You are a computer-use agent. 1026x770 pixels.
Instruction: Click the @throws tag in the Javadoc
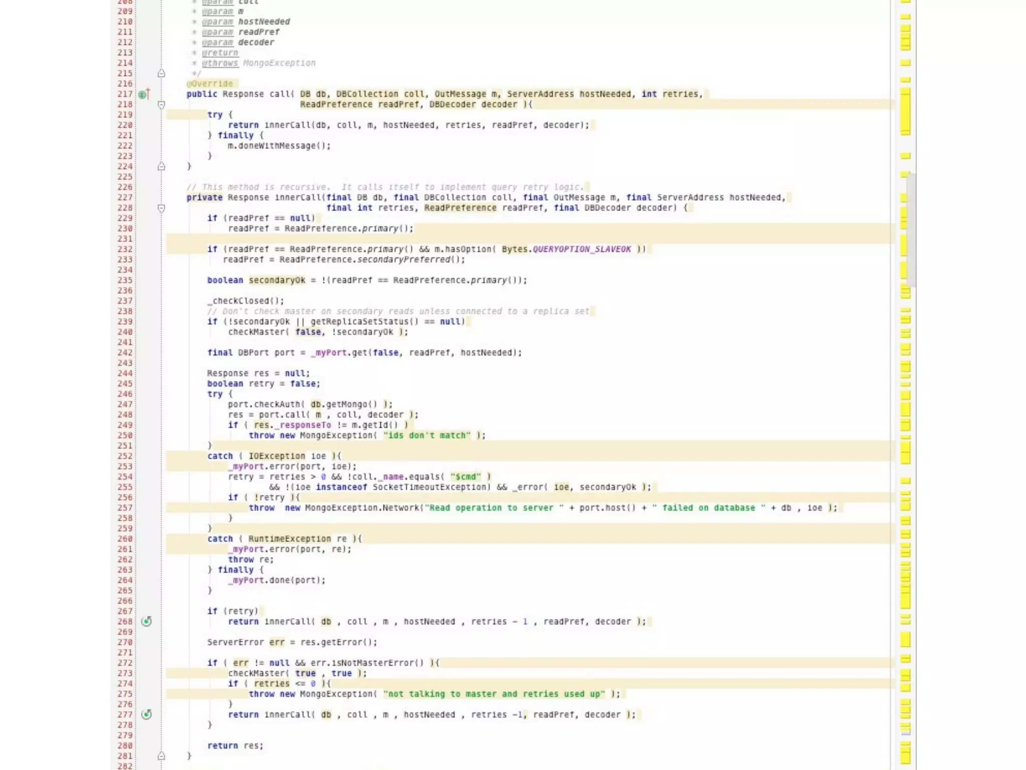tap(219, 63)
